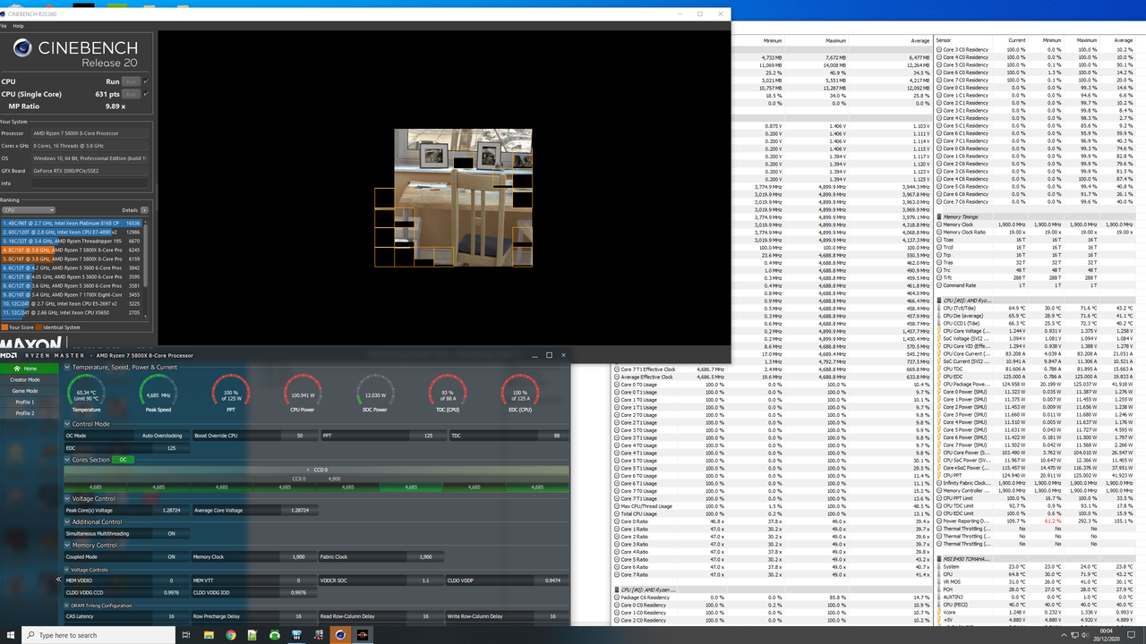
Task: Click the Info field in Cinebench
Action: (90, 183)
